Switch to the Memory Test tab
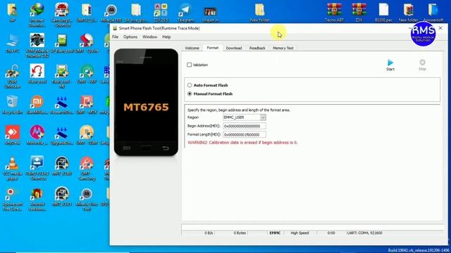Image resolution: width=451 pixels, height=253 pixels. tap(283, 48)
